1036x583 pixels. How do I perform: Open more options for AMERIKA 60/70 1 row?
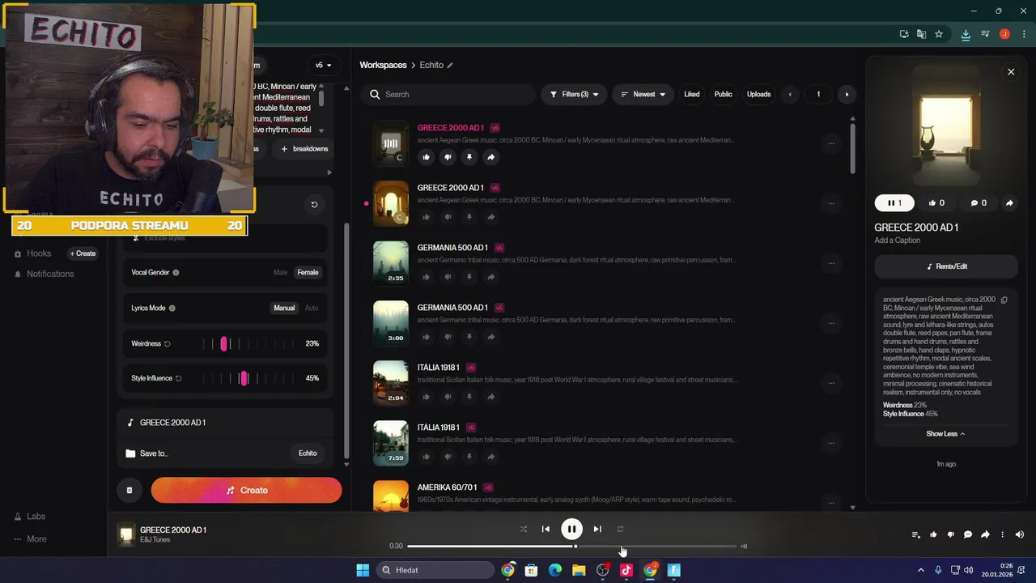pyautogui.click(x=830, y=503)
